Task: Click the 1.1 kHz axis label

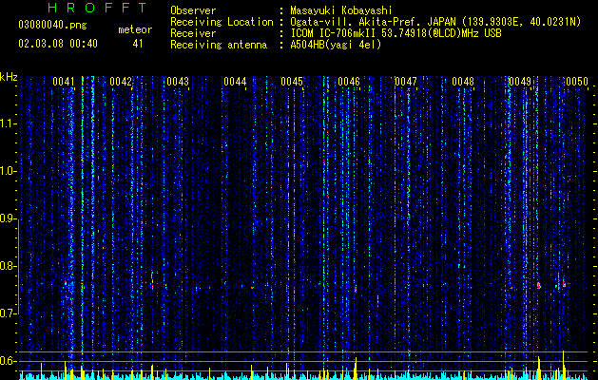Action: click(x=8, y=123)
